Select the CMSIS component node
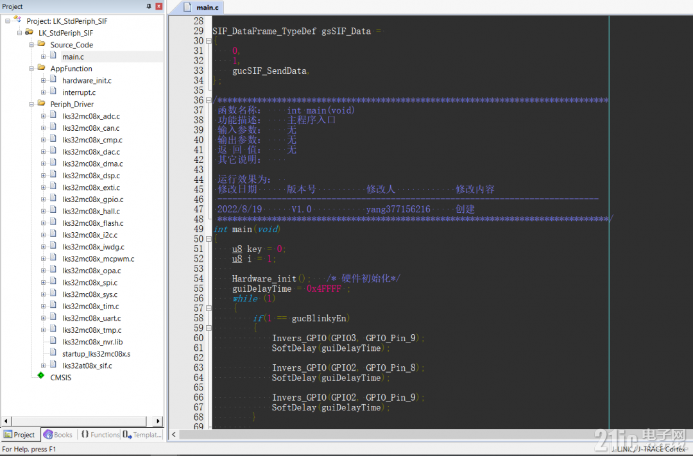 click(x=60, y=377)
